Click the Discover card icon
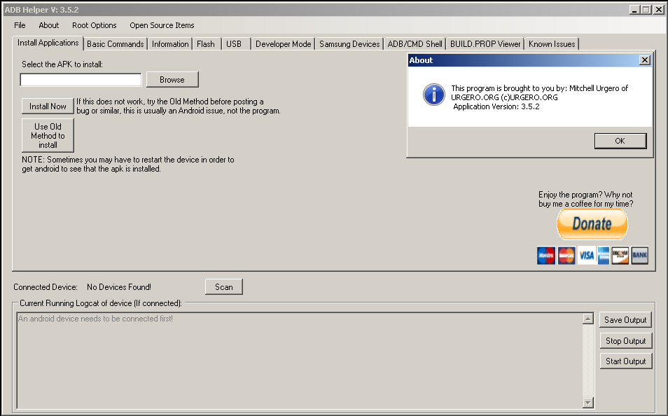This screenshot has width=668, height=416. [620, 256]
